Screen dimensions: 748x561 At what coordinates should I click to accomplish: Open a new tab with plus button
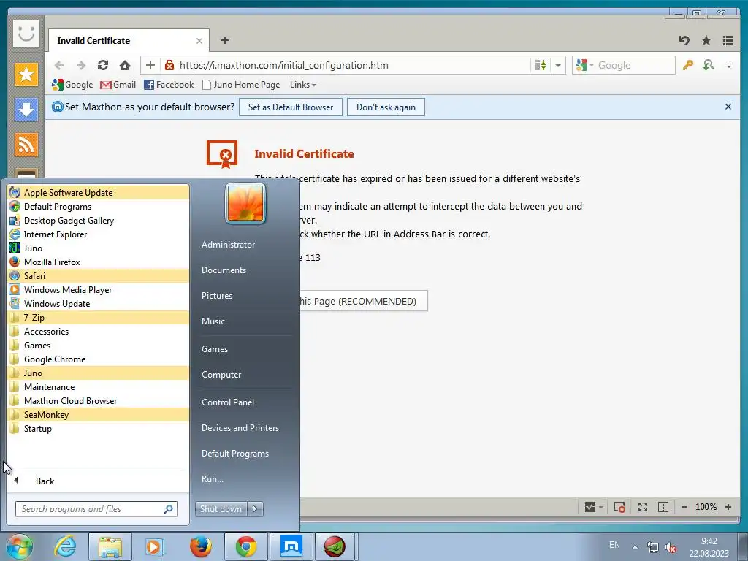(225, 41)
